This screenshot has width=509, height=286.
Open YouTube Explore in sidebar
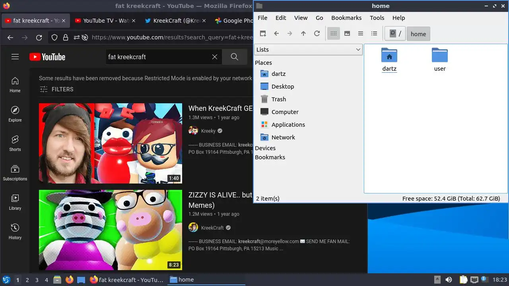(15, 114)
